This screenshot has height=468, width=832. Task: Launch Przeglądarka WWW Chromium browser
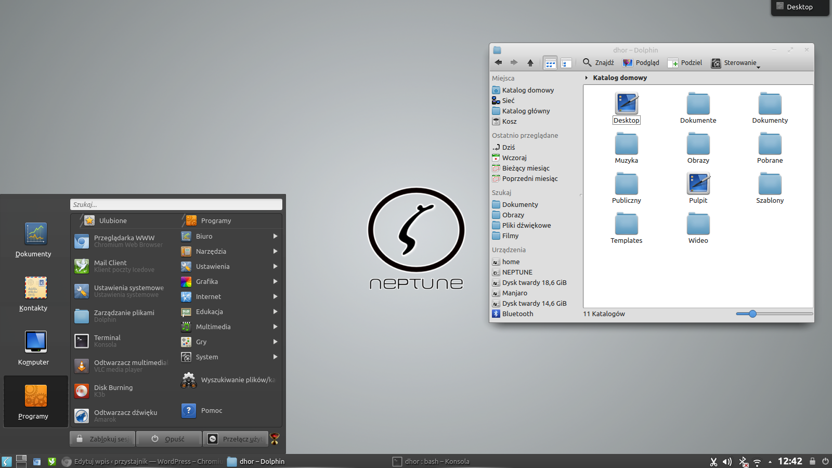(123, 241)
